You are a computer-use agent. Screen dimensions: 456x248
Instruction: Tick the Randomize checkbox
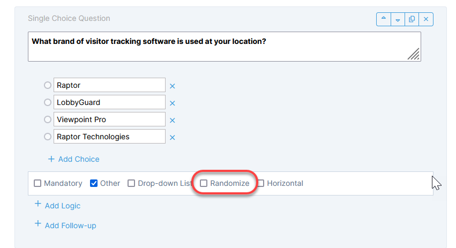point(204,183)
